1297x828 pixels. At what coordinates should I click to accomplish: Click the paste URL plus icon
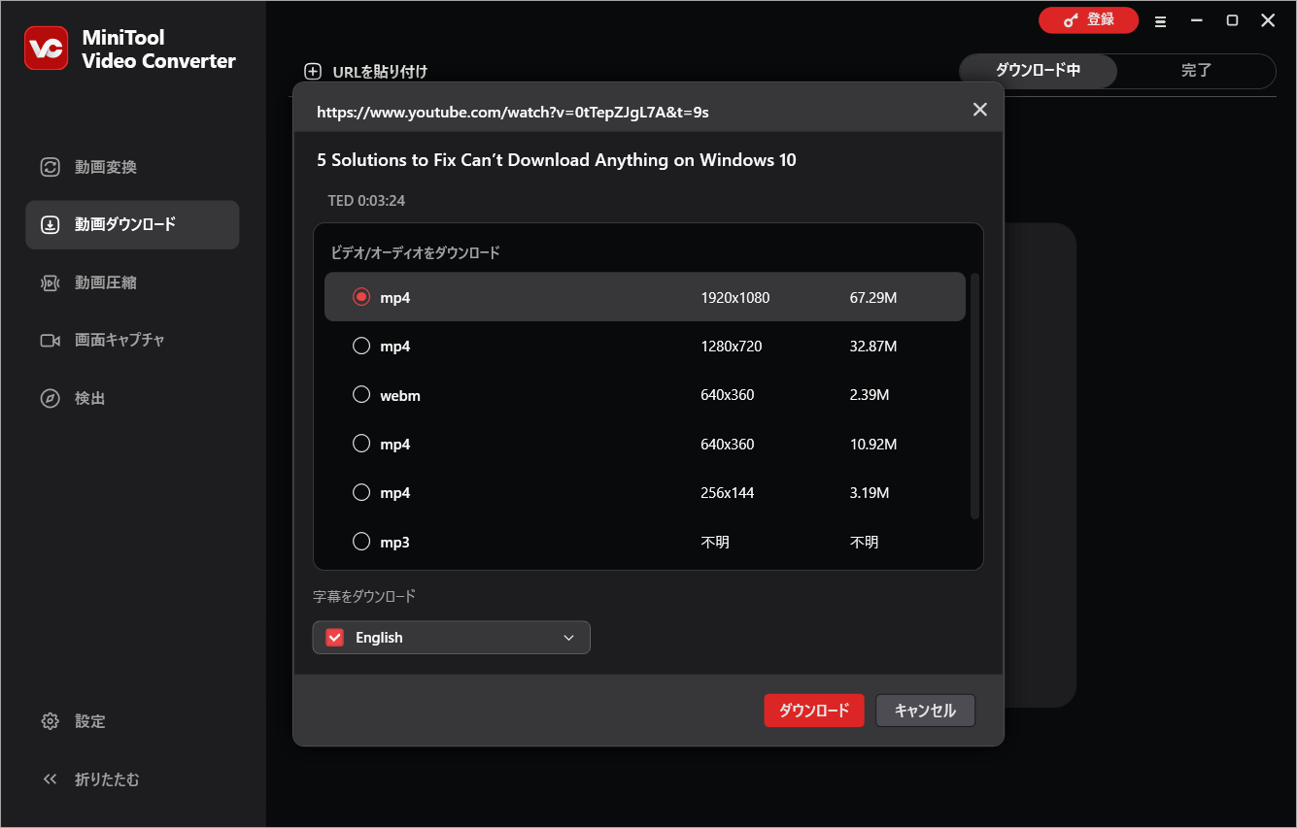(x=313, y=71)
